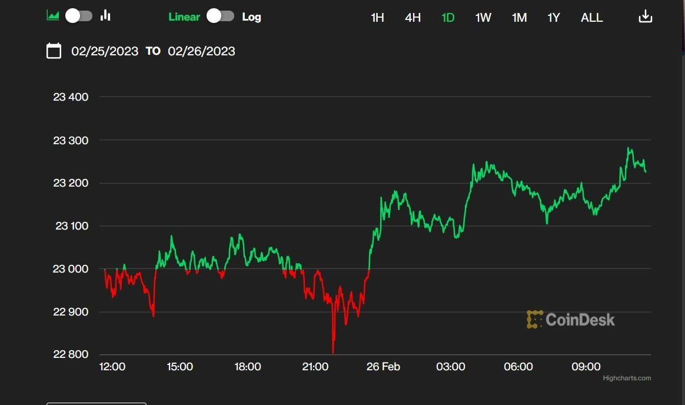The height and width of the screenshot is (405, 685).
Task: Click the 12:00 time axis label
Action: click(112, 367)
